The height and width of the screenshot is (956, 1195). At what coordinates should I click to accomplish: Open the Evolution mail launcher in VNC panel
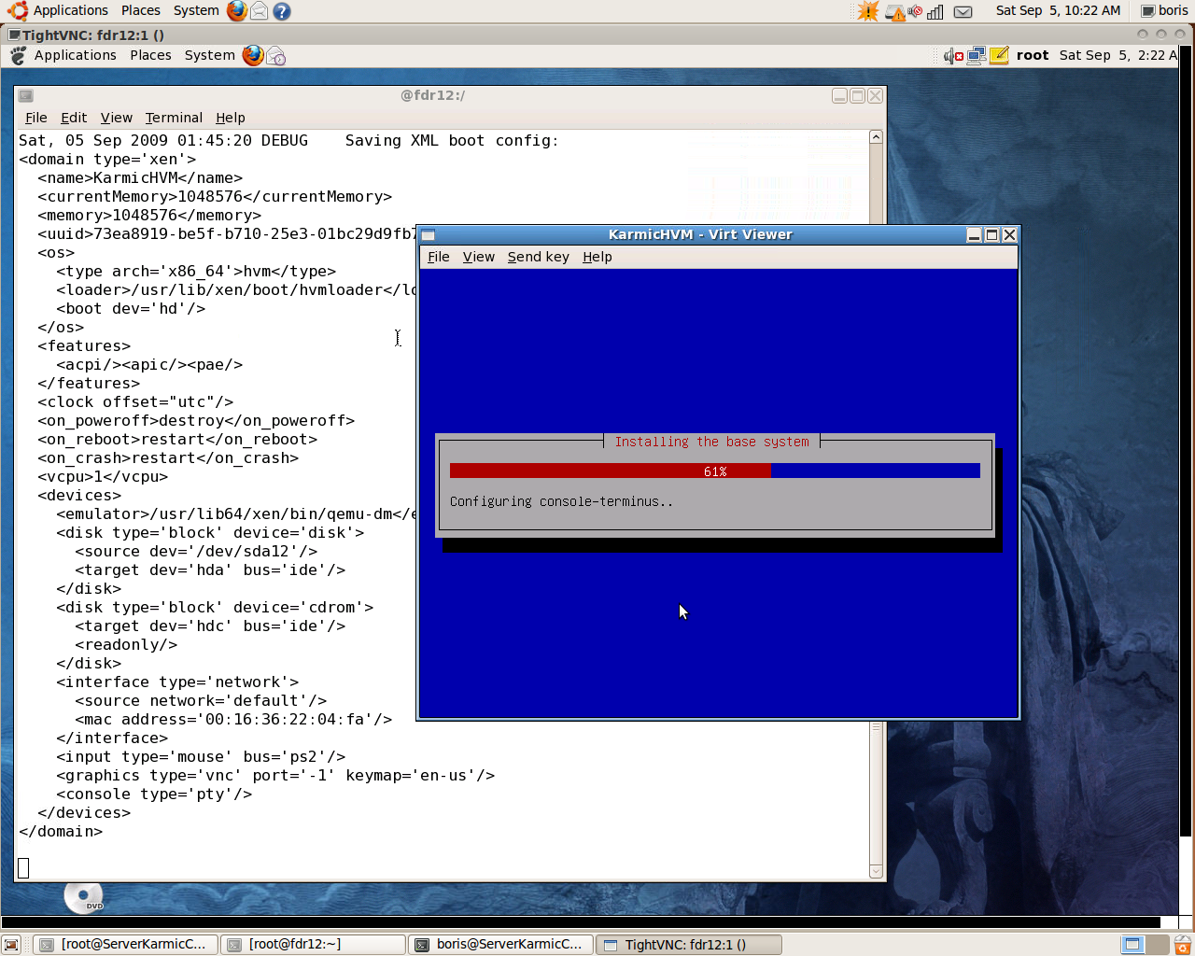coord(275,56)
